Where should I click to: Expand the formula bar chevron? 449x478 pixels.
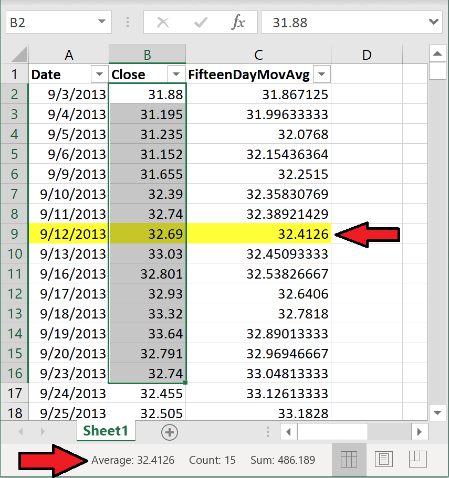click(x=433, y=22)
